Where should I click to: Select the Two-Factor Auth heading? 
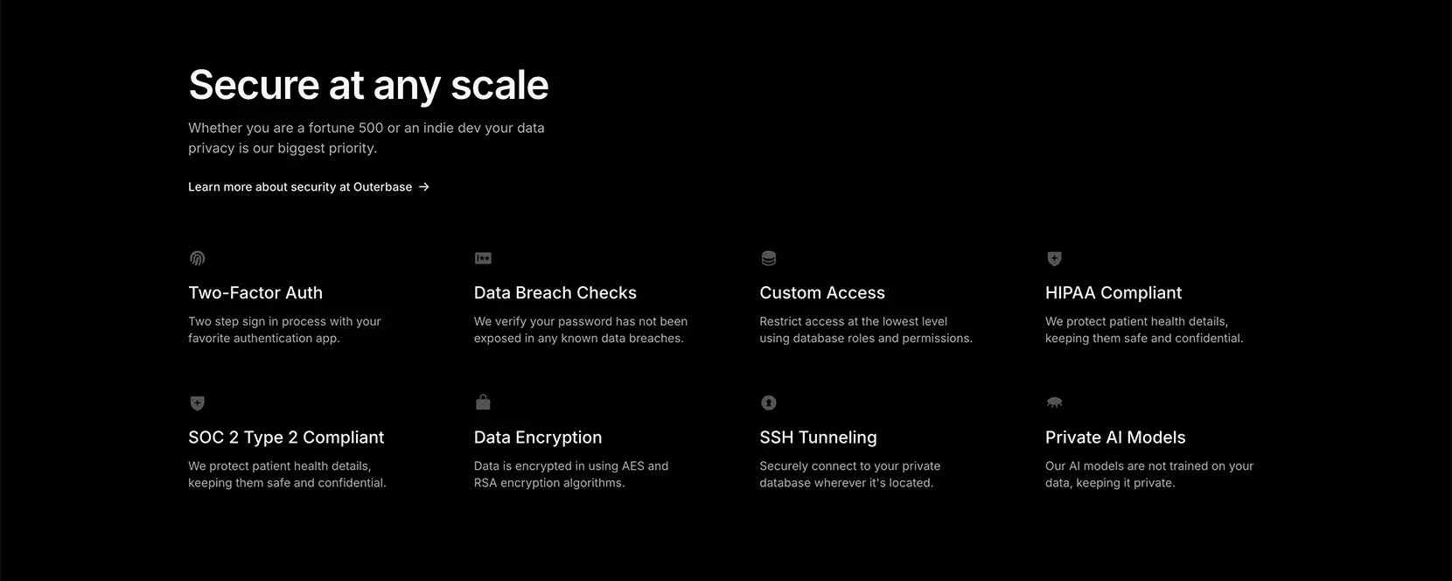coord(255,293)
